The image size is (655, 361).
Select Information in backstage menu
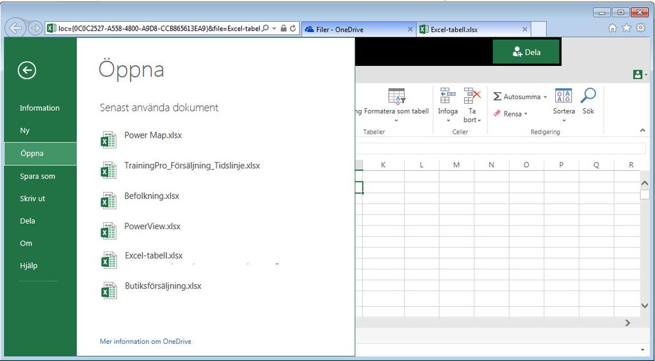click(x=40, y=108)
